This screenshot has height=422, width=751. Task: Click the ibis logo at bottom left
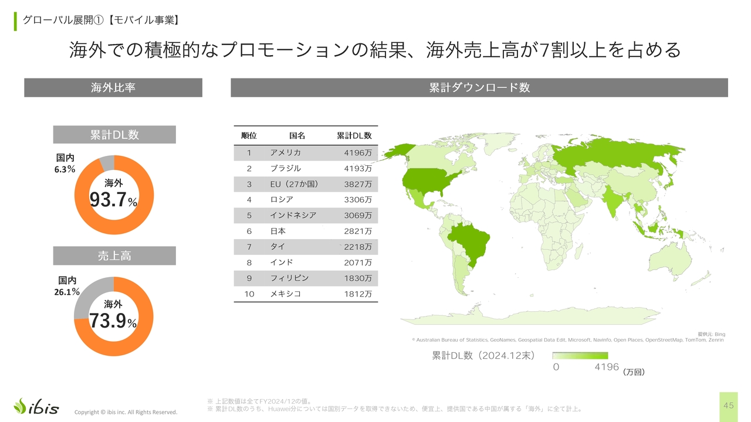point(36,406)
